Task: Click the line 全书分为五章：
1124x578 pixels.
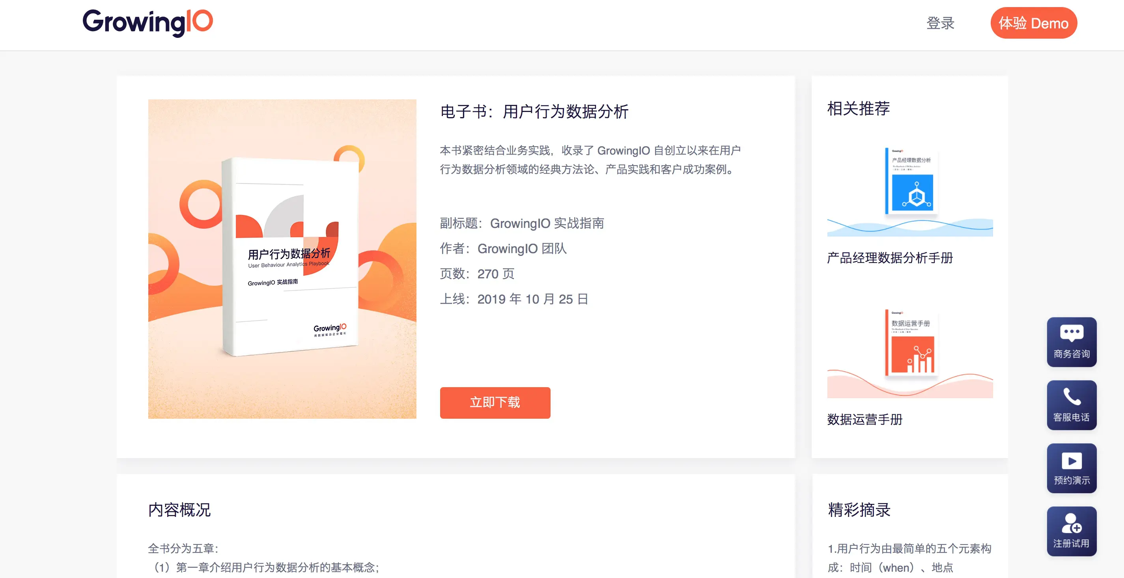Action: [x=183, y=548]
